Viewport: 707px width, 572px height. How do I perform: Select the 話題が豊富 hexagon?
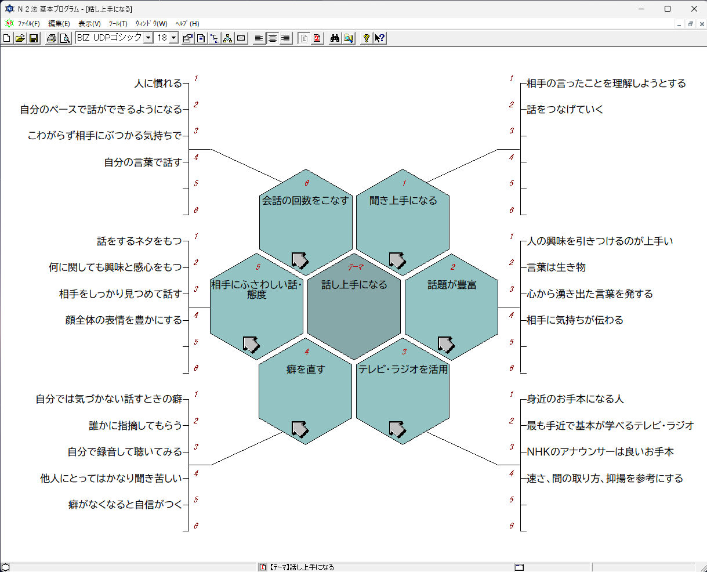click(451, 302)
